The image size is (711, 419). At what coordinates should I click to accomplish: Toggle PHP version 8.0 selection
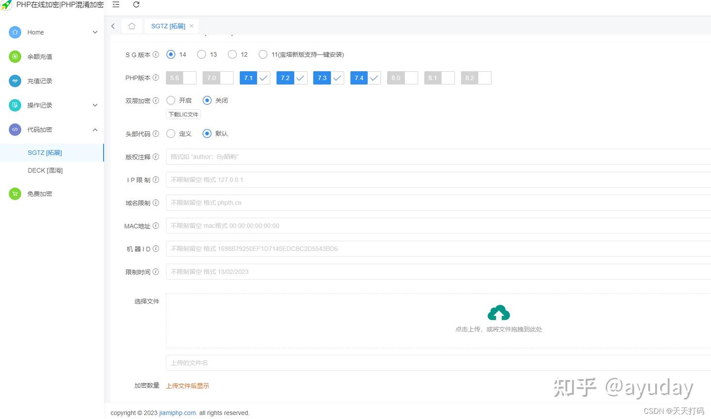[402, 77]
